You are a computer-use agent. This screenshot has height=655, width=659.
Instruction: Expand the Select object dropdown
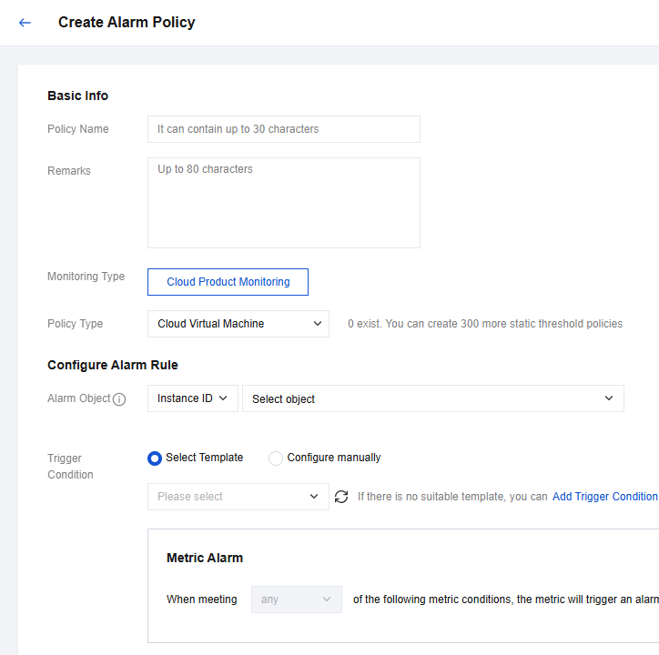click(x=433, y=398)
